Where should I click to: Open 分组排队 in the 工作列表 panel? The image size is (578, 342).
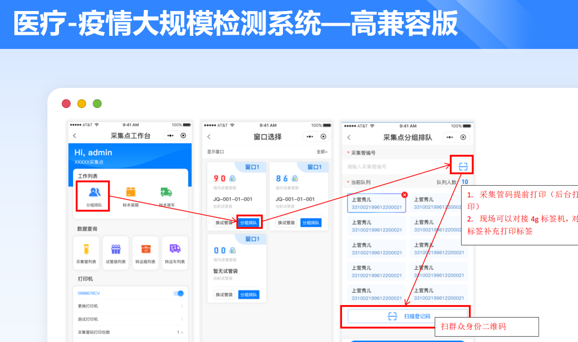click(94, 196)
